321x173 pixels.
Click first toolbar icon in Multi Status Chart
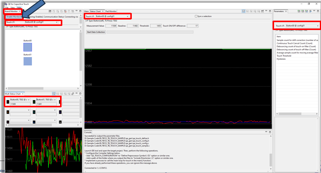tap(54, 93)
